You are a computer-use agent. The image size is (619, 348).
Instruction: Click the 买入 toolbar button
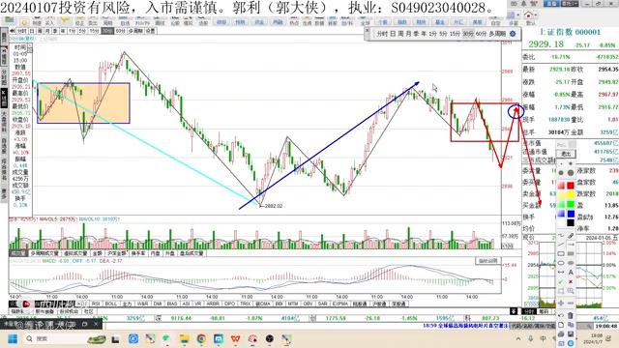coord(49,23)
